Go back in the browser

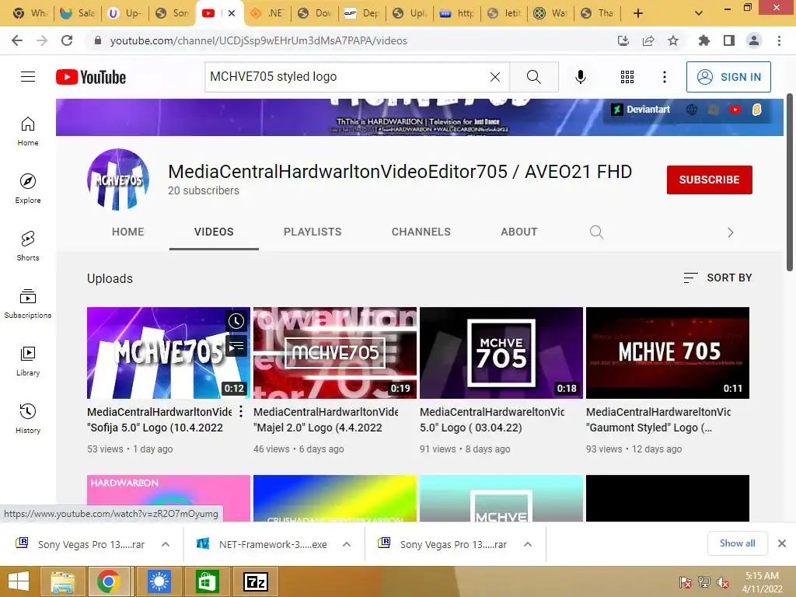click(x=17, y=40)
